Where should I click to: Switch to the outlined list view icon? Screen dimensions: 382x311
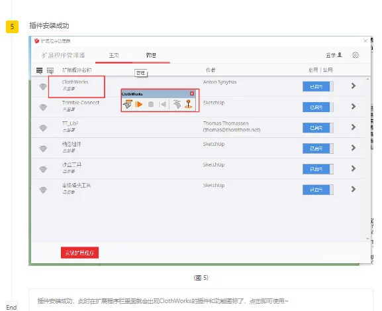tap(50, 70)
